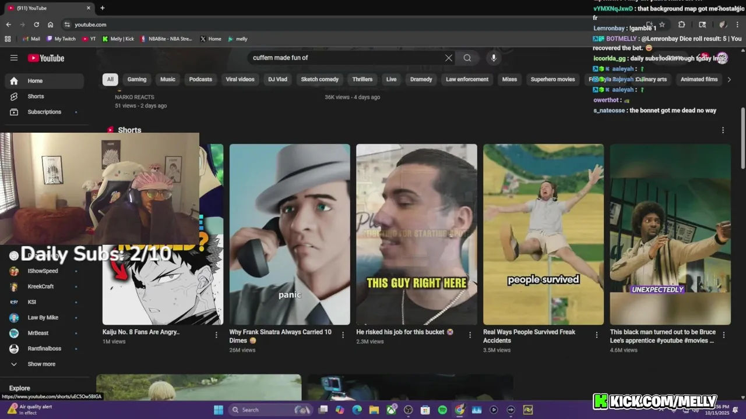This screenshot has height=419, width=746.
Task: Clear the search box with the X icon
Action: pyautogui.click(x=448, y=58)
